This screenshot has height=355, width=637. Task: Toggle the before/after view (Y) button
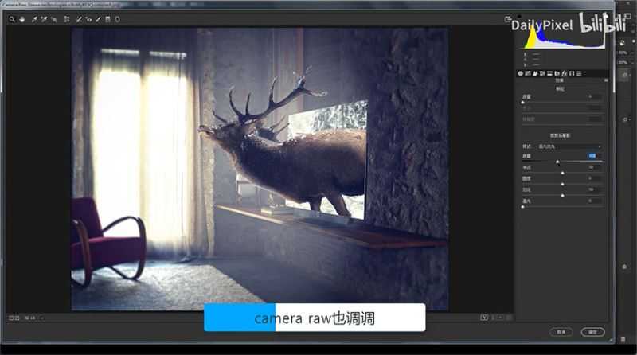(483, 318)
